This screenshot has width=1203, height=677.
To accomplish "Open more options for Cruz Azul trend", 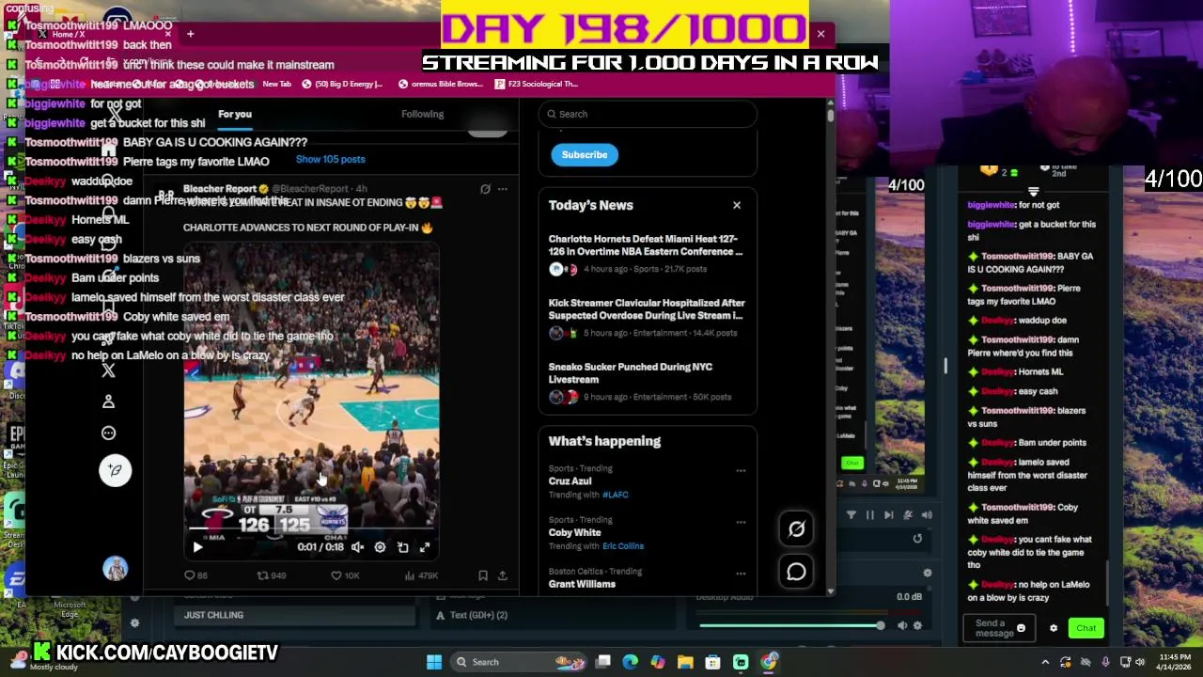I will (741, 470).
